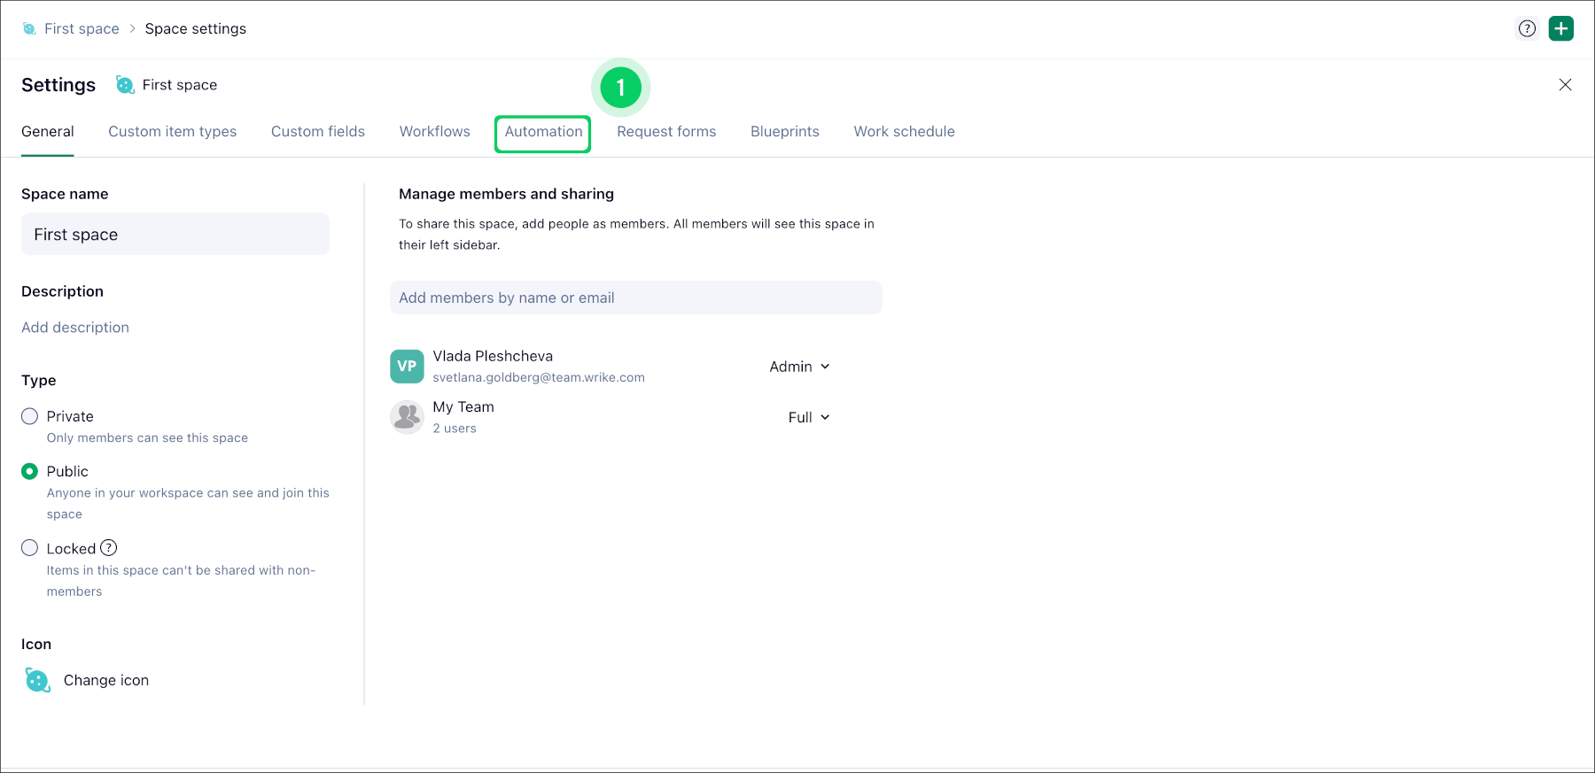Image resolution: width=1595 pixels, height=773 pixels.
Task: Click First space breadcrumb link
Action: (82, 29)
